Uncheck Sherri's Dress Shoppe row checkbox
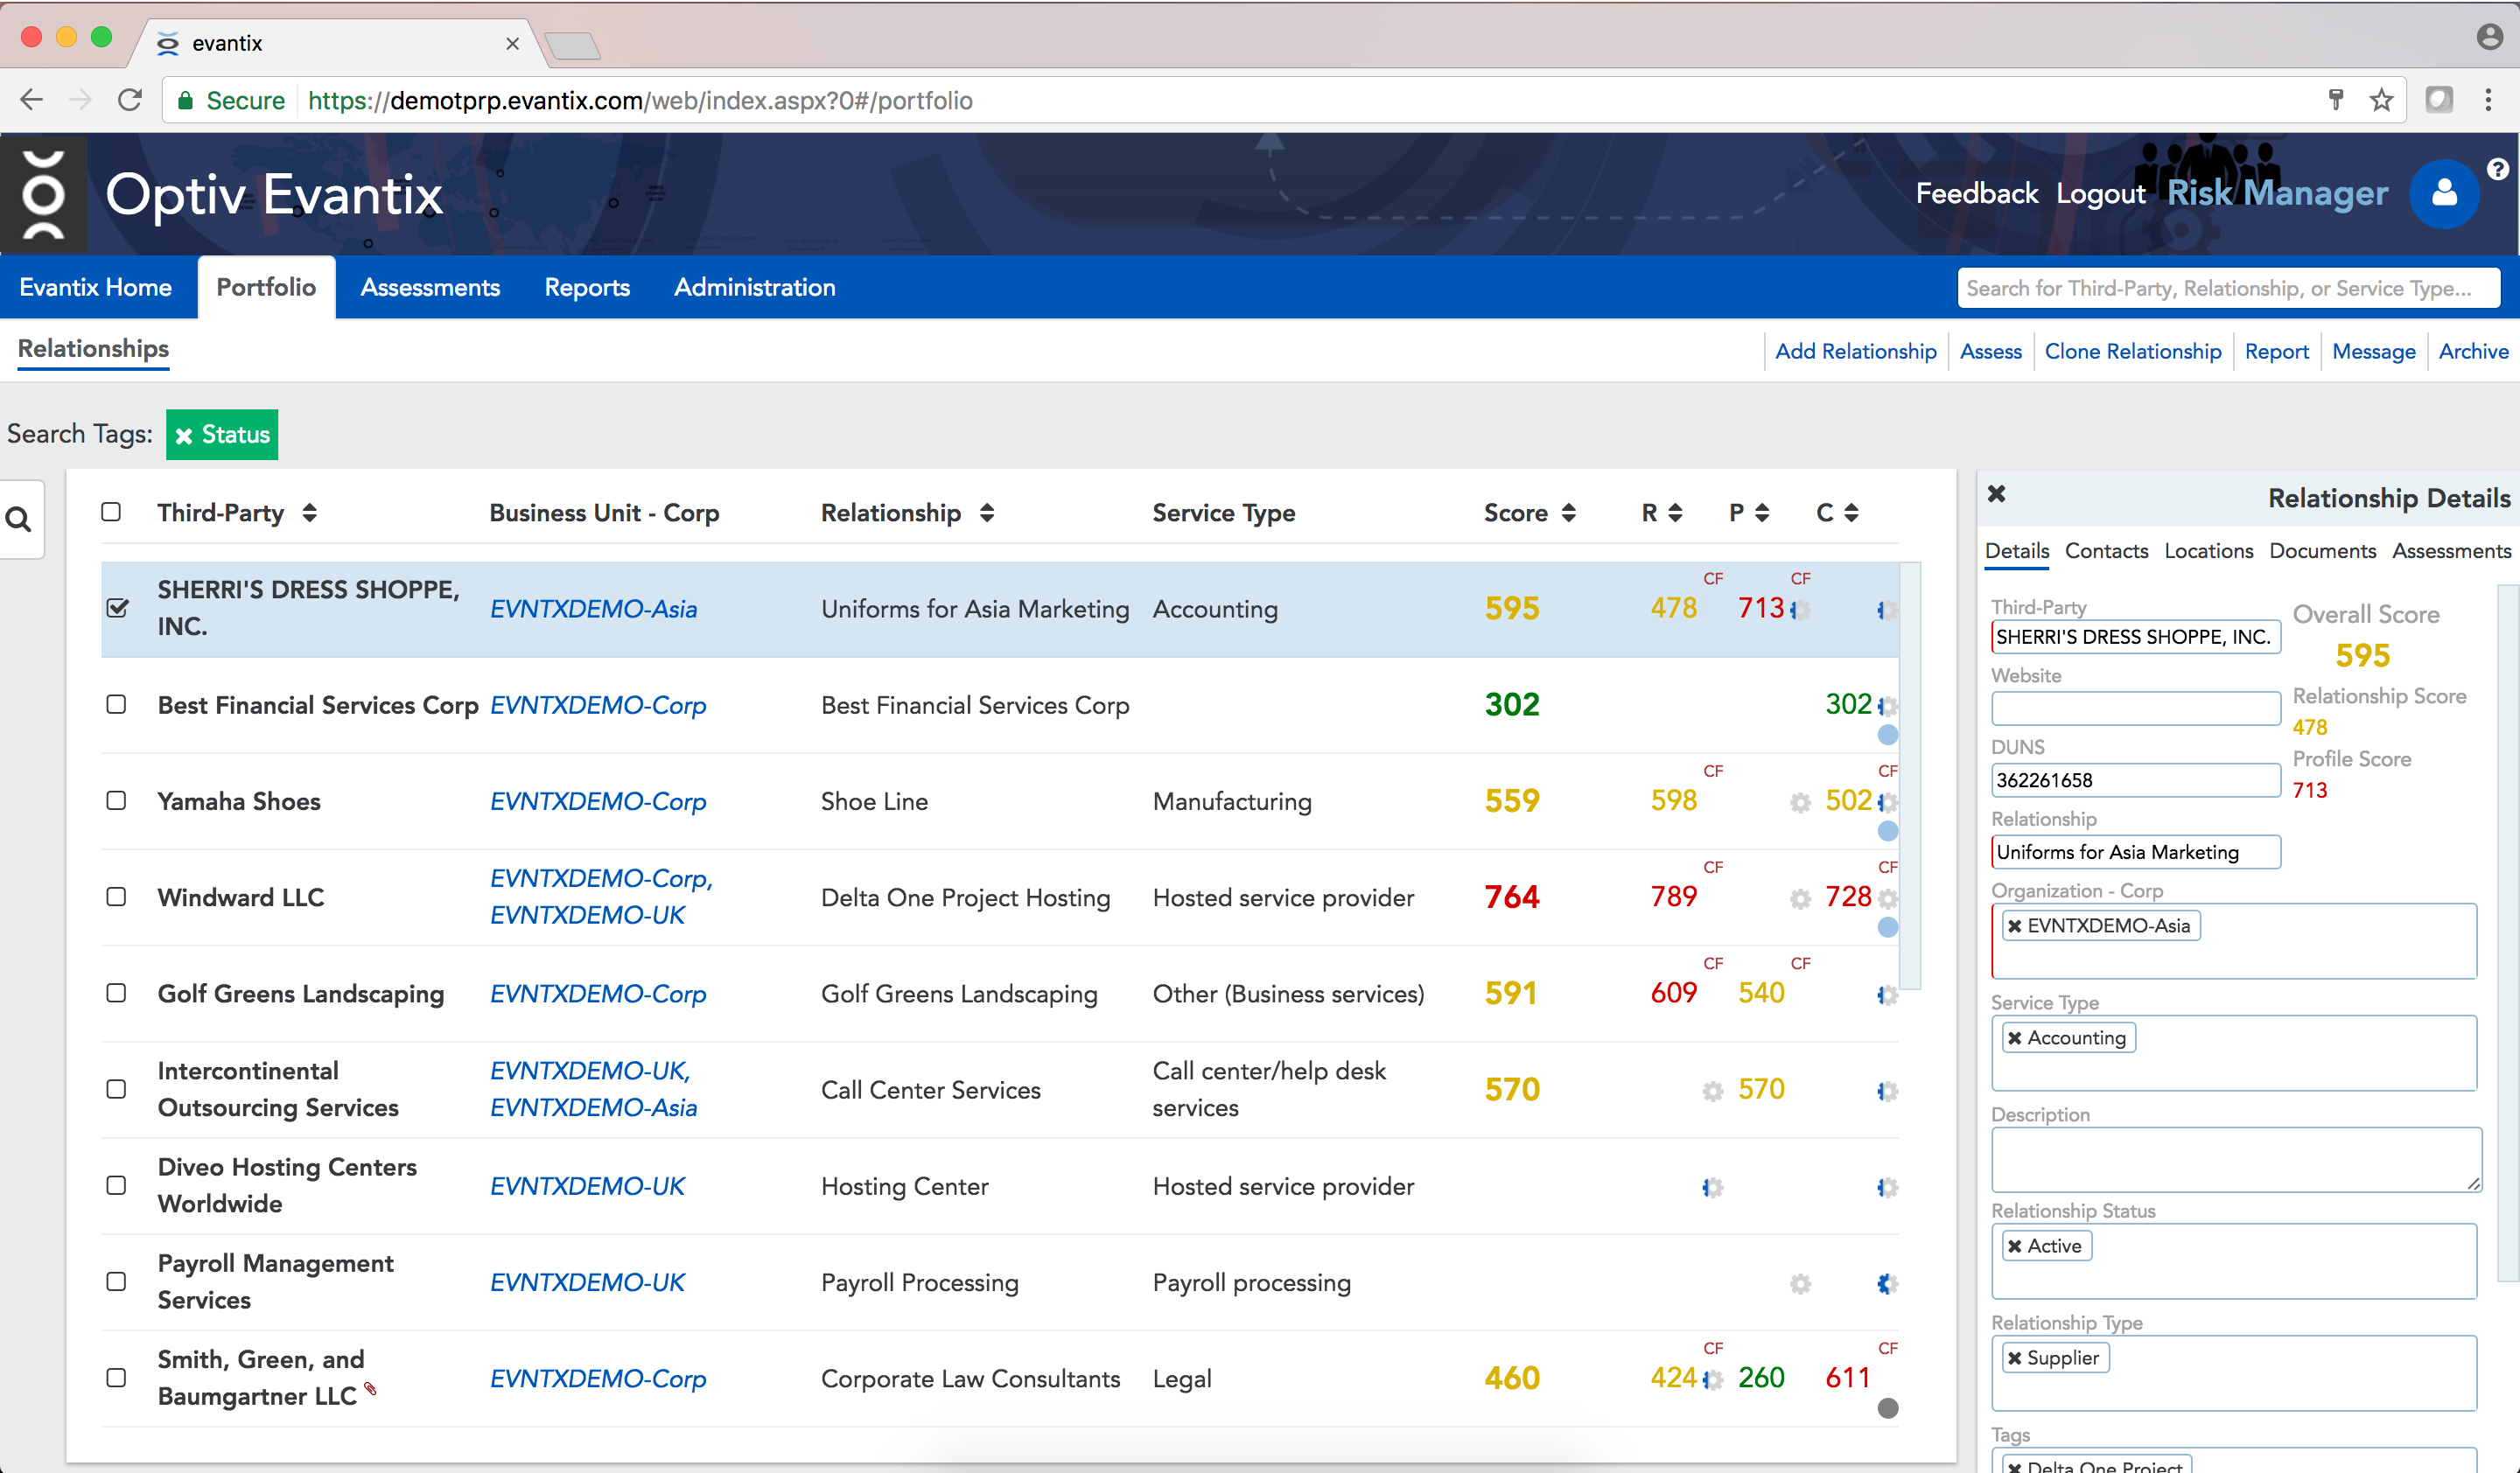This screenshot has height=1473, width=2520. pyautogui.click(x=117, y=608)
